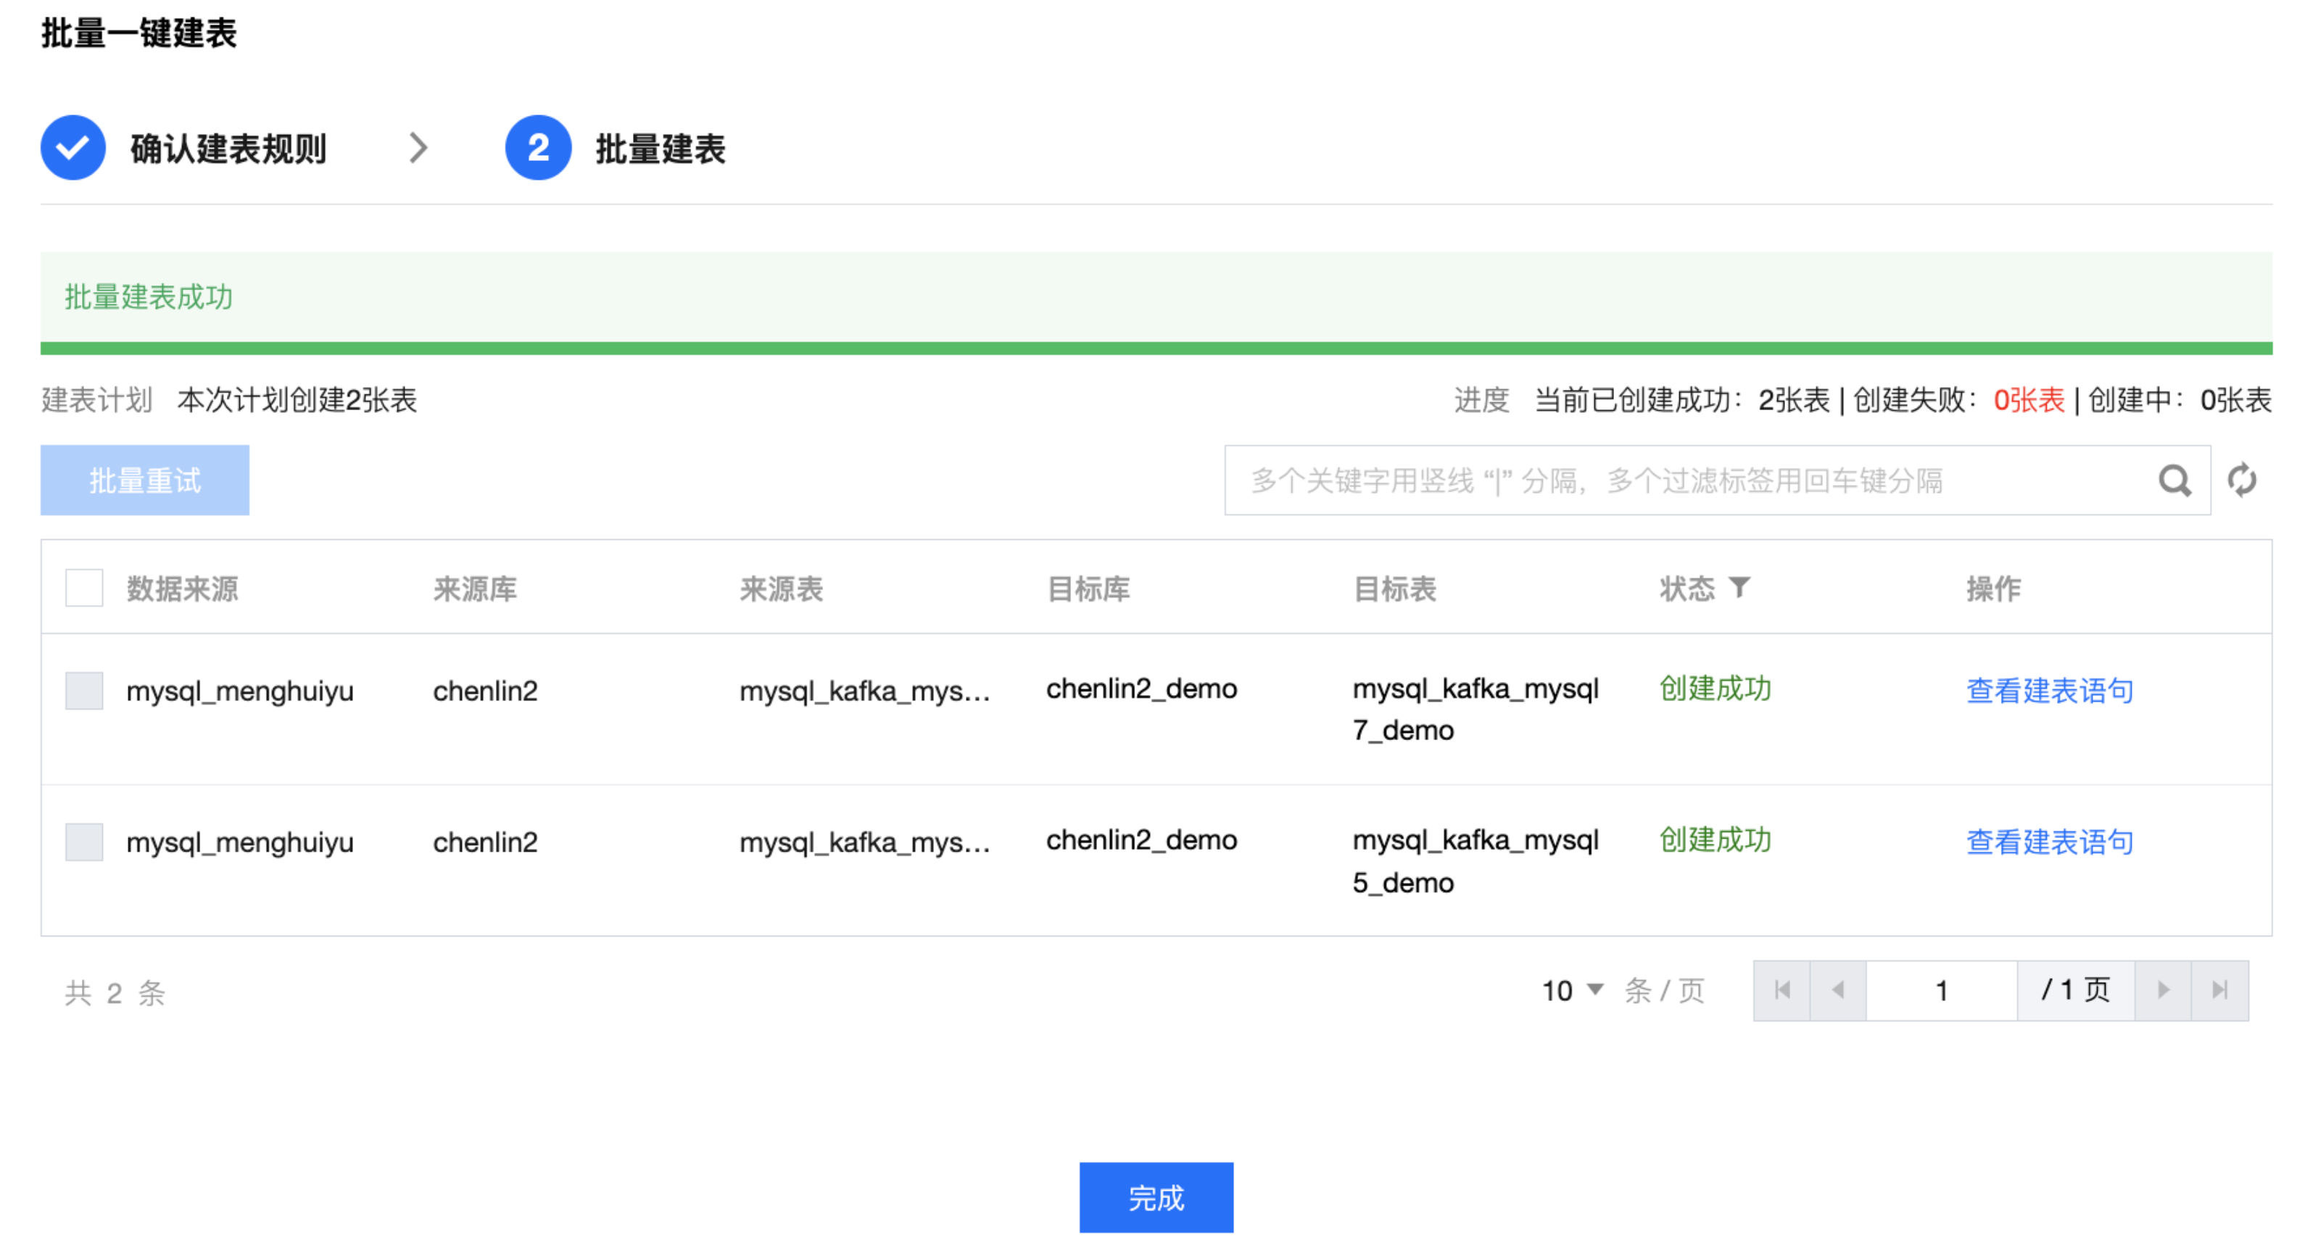
Task: Go to first page arrow icon
Action: [1781, 990]
